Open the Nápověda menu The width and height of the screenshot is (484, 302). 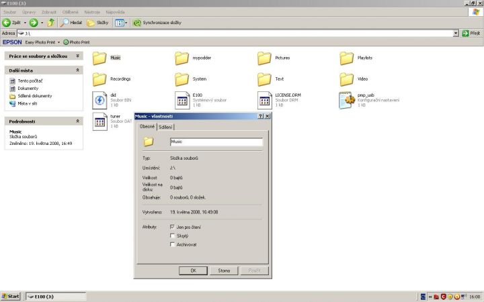[x=115, y=12]
